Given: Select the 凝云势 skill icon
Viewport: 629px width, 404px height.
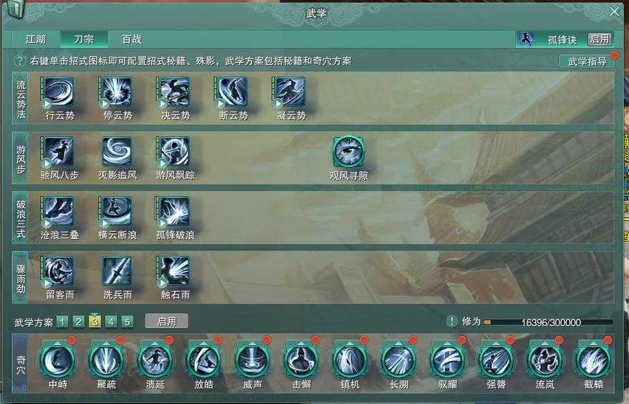Looking at the screenshot, I should (x=290, y=92).
